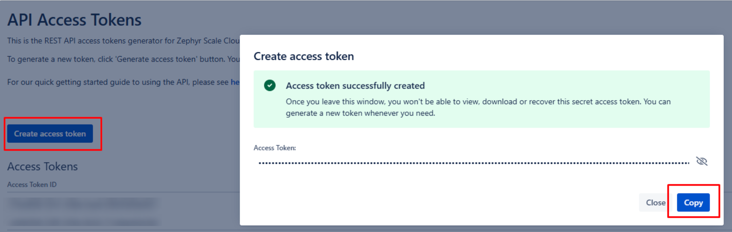Click the Access token successfully created message

coord(355,86)
